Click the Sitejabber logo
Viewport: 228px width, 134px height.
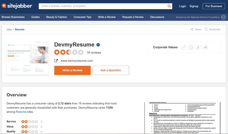pyautogui.click(x=17, y=6)
